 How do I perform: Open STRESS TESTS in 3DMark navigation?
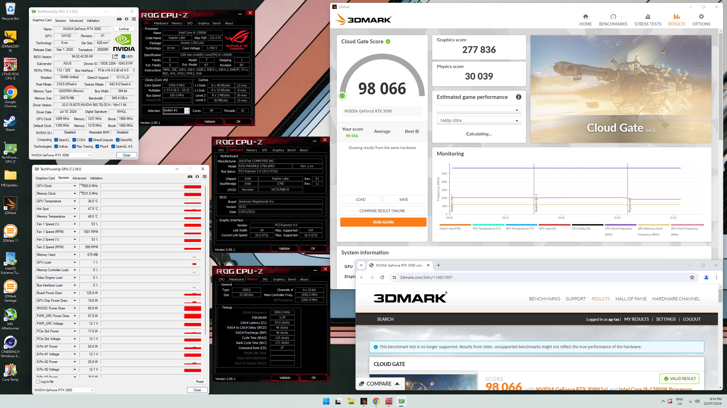click(x=648, y=20)
